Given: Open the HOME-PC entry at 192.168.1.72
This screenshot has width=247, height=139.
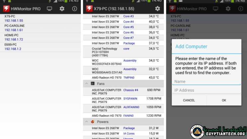Looking at the screenshot, I should (x=41, y=37).
